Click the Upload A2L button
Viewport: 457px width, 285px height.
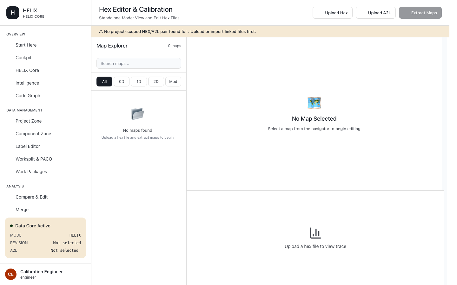376,13
